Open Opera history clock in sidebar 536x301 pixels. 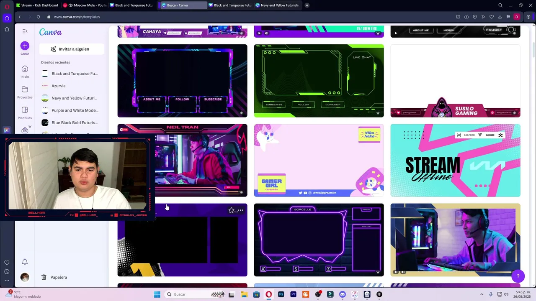(7, 272)
